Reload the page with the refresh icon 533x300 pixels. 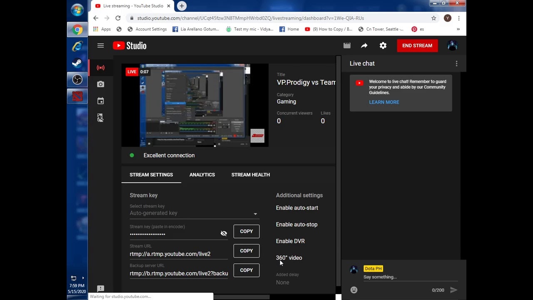118,18
